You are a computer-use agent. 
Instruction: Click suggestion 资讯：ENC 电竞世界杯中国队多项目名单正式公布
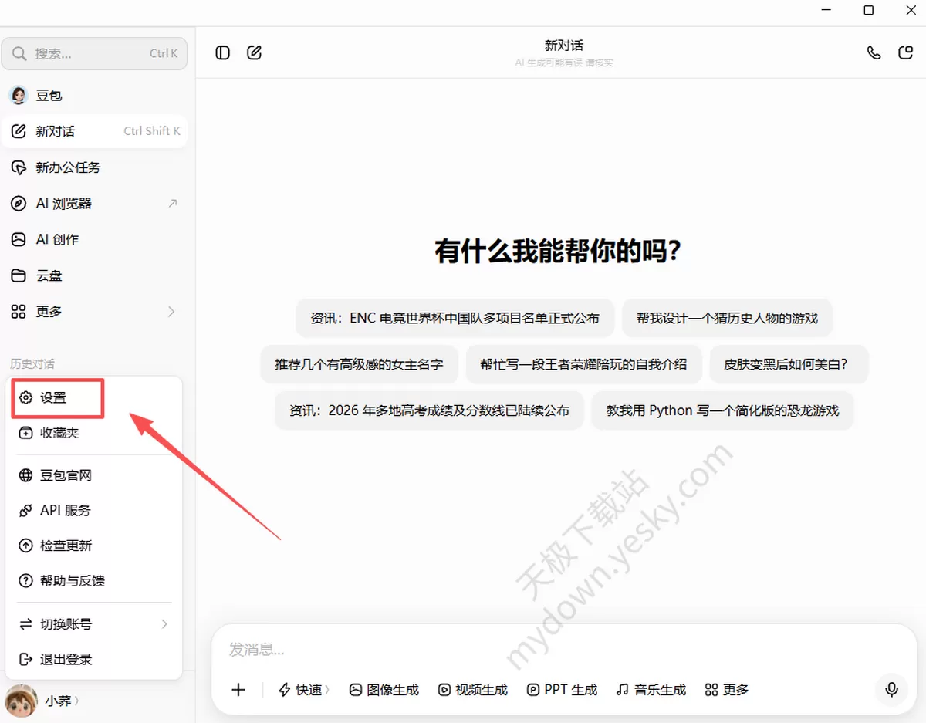(455, 318)
